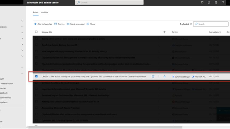Click Add to favorites star button

point(43,24)
